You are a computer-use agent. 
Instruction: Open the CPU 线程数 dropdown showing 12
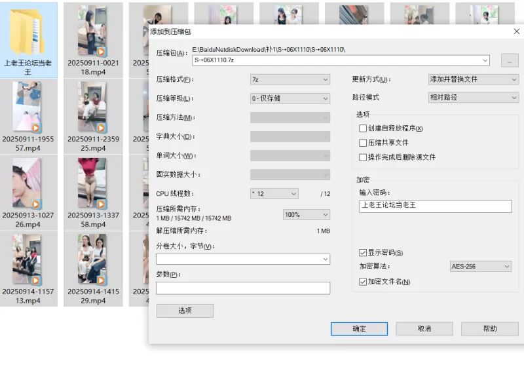click(274, 194)
